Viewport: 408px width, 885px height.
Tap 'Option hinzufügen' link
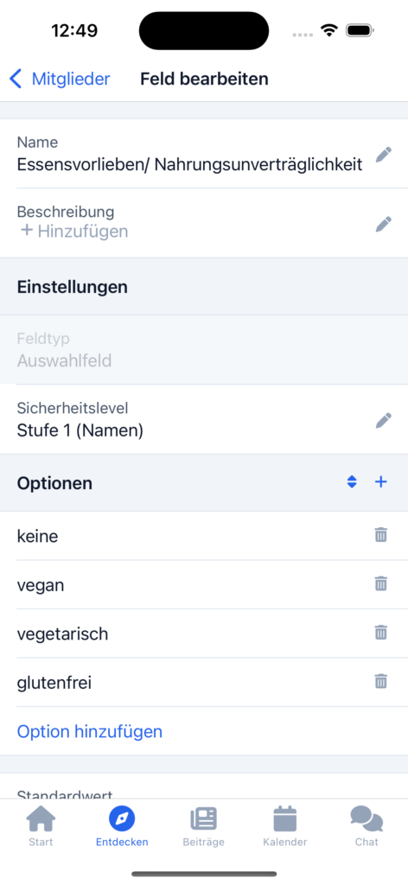coord(90,731)
